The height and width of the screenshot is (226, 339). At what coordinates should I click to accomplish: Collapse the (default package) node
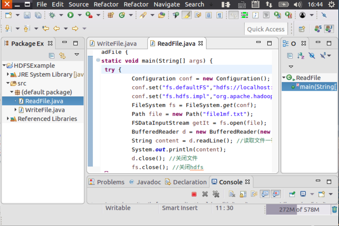coord(12,92)
